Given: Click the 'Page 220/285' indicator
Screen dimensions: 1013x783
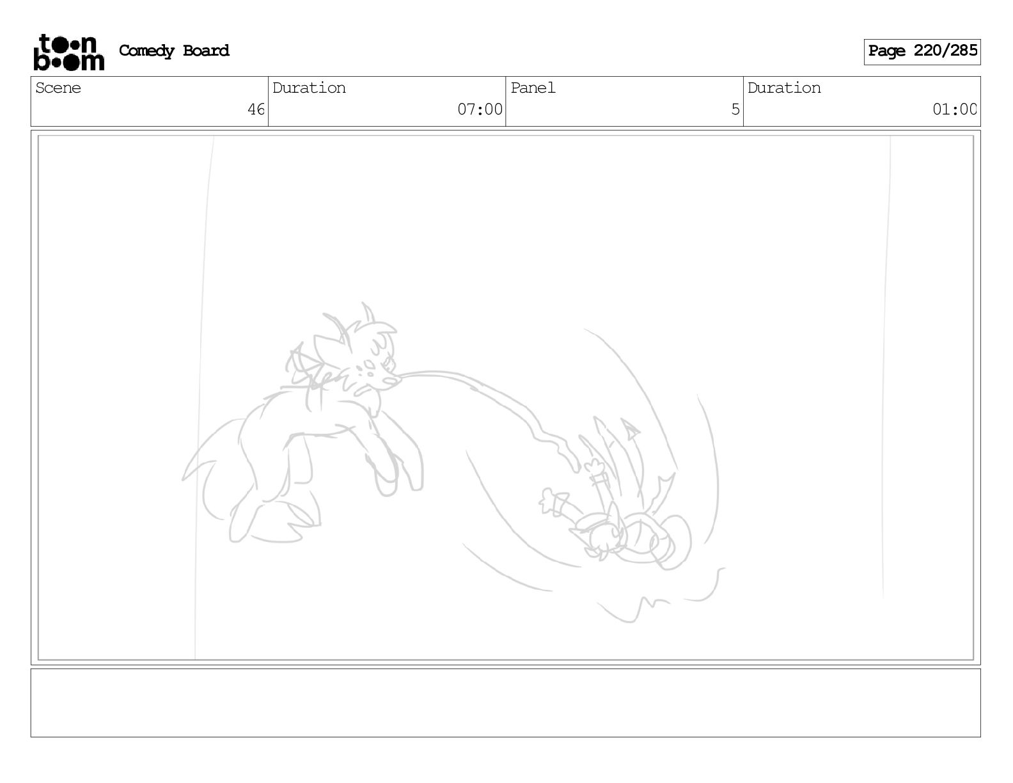Looking at the screenshot, I should click(x=922, y=51).
